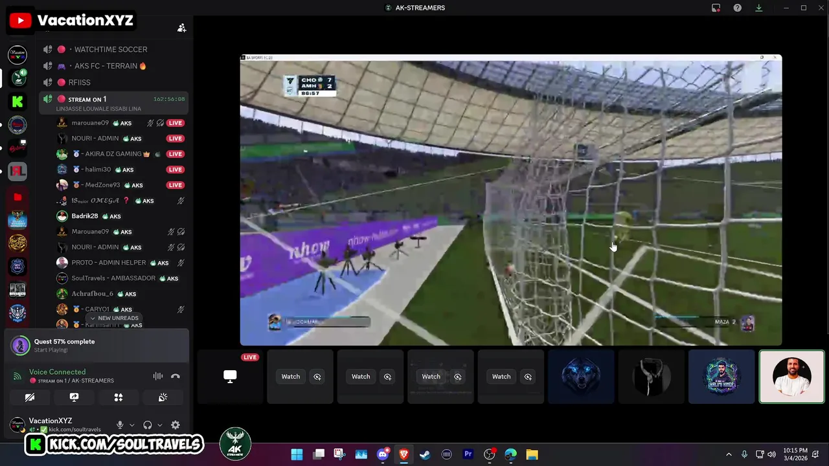The width and height of the screenshot is (829, 466).
Task: Click LIVE badge next to halimi30
Action: pyautogui.click(x=176, y=170)
